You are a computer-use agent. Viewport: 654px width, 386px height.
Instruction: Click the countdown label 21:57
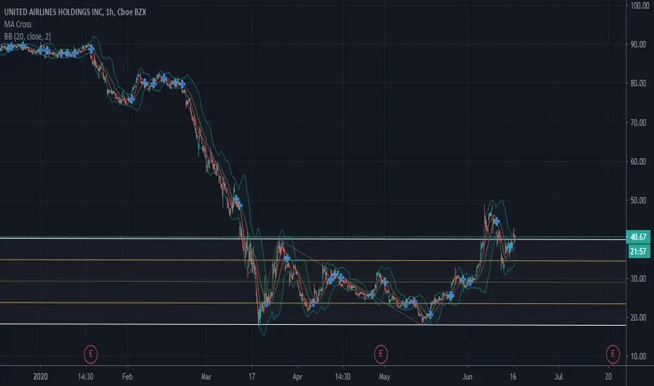tap(638, 251)
